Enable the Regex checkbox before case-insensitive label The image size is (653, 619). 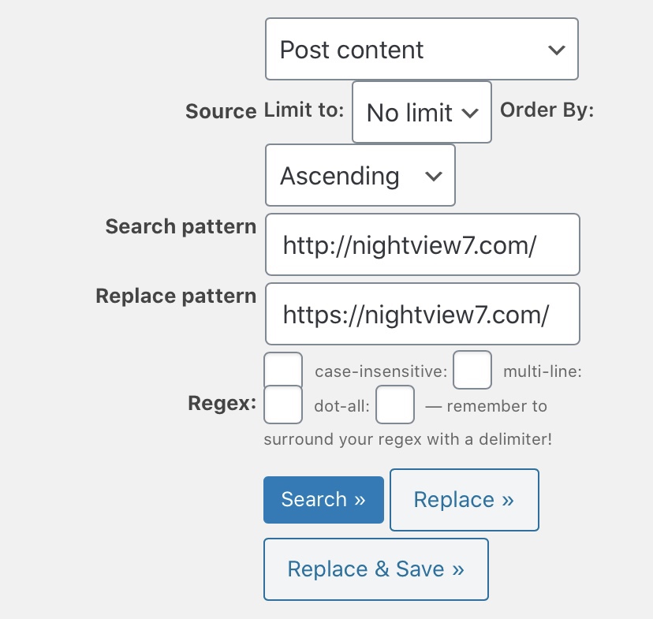[x=283, y=371]
